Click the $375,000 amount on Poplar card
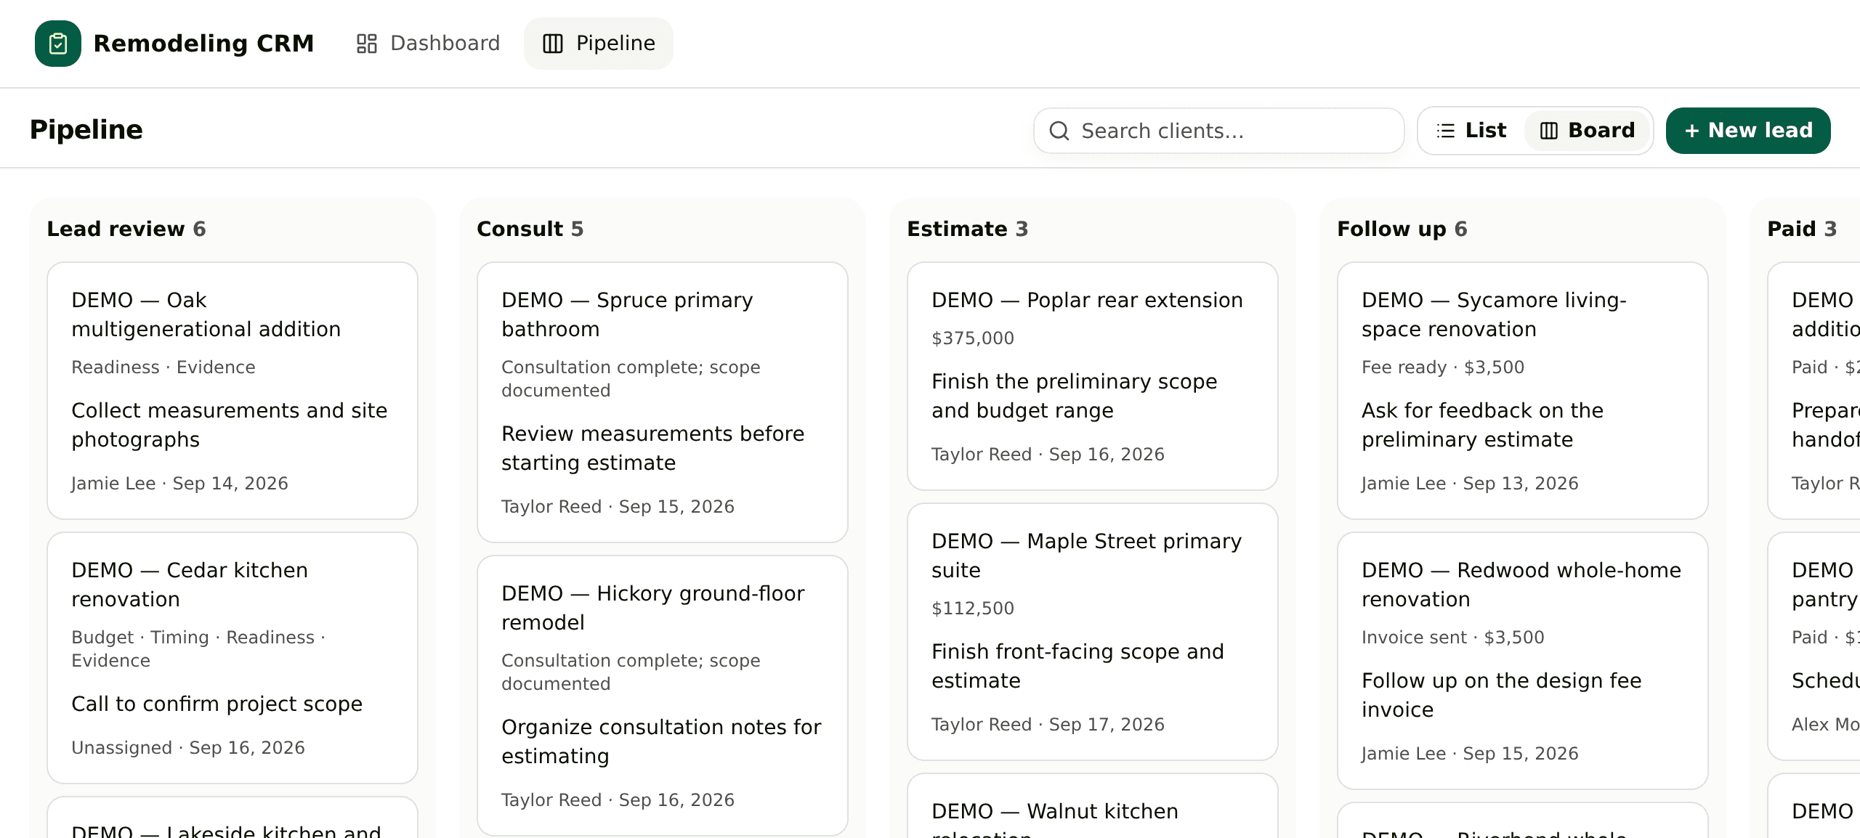1860x838 pixels. click(973, 338)
